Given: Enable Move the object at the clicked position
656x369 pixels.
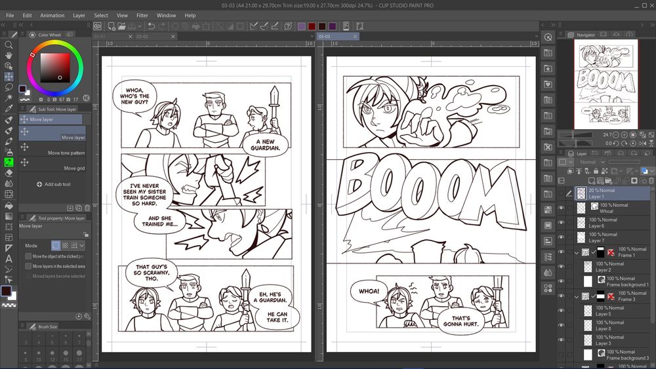Looking at the screenshot, I should 28,256.
